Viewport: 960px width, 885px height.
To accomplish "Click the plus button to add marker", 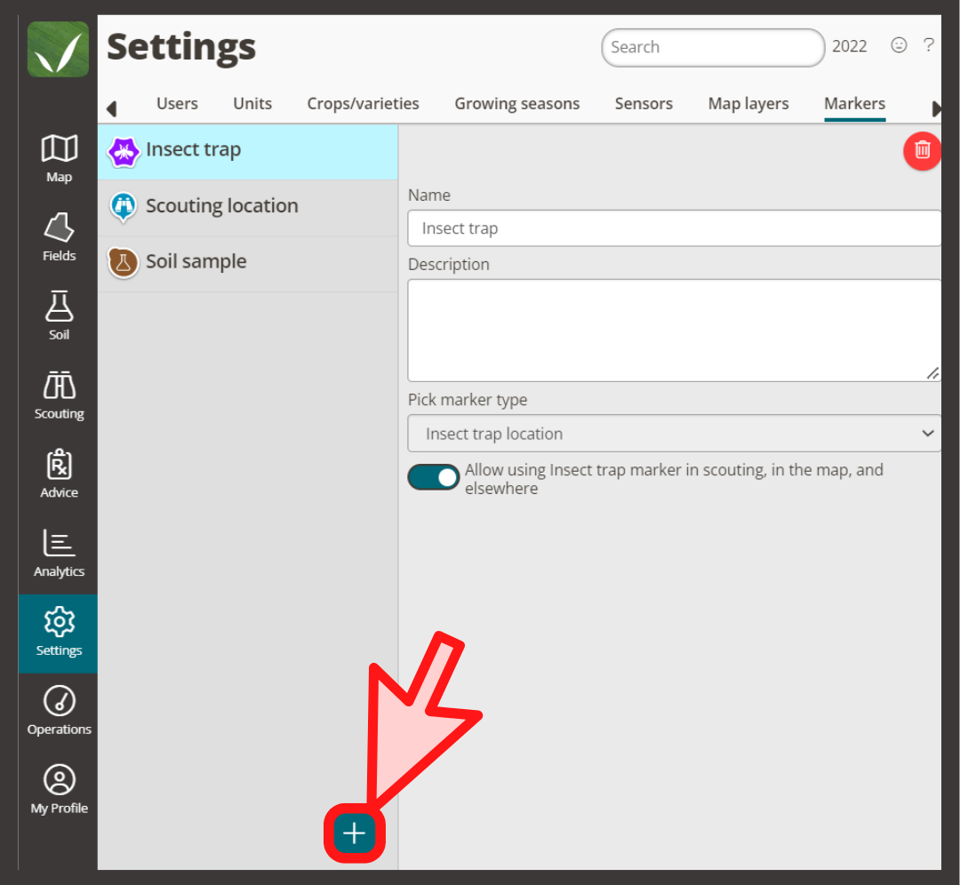I will 355,833.
